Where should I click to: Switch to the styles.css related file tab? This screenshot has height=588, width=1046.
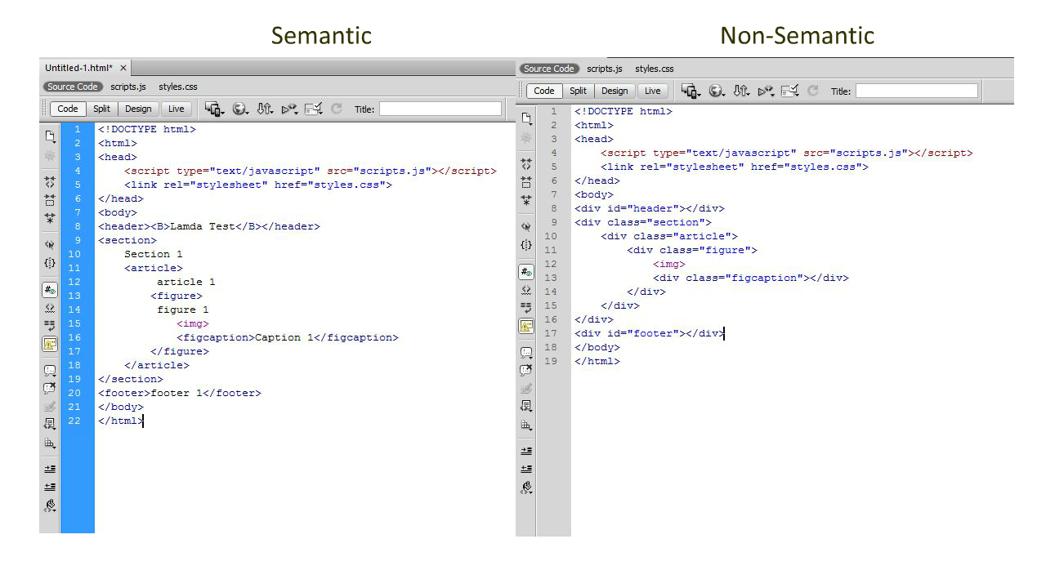[x=177, y=87]
